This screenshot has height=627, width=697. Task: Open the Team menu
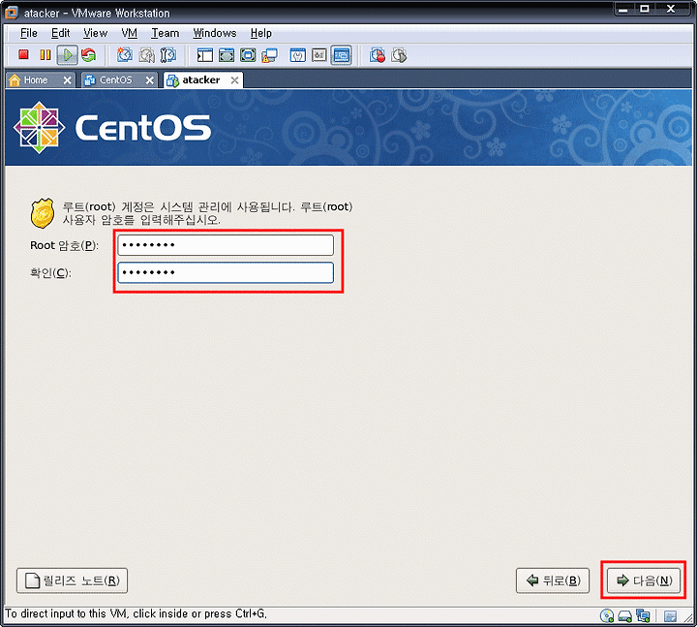click(x=165, y=33)
